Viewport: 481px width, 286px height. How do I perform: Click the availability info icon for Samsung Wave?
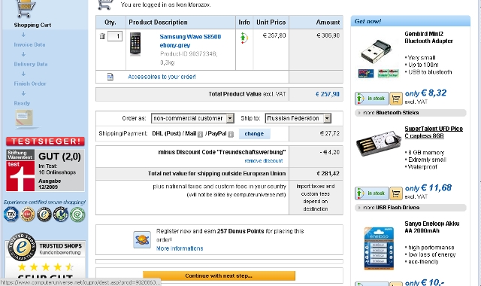pyautogui.click(x=244, y=38)
